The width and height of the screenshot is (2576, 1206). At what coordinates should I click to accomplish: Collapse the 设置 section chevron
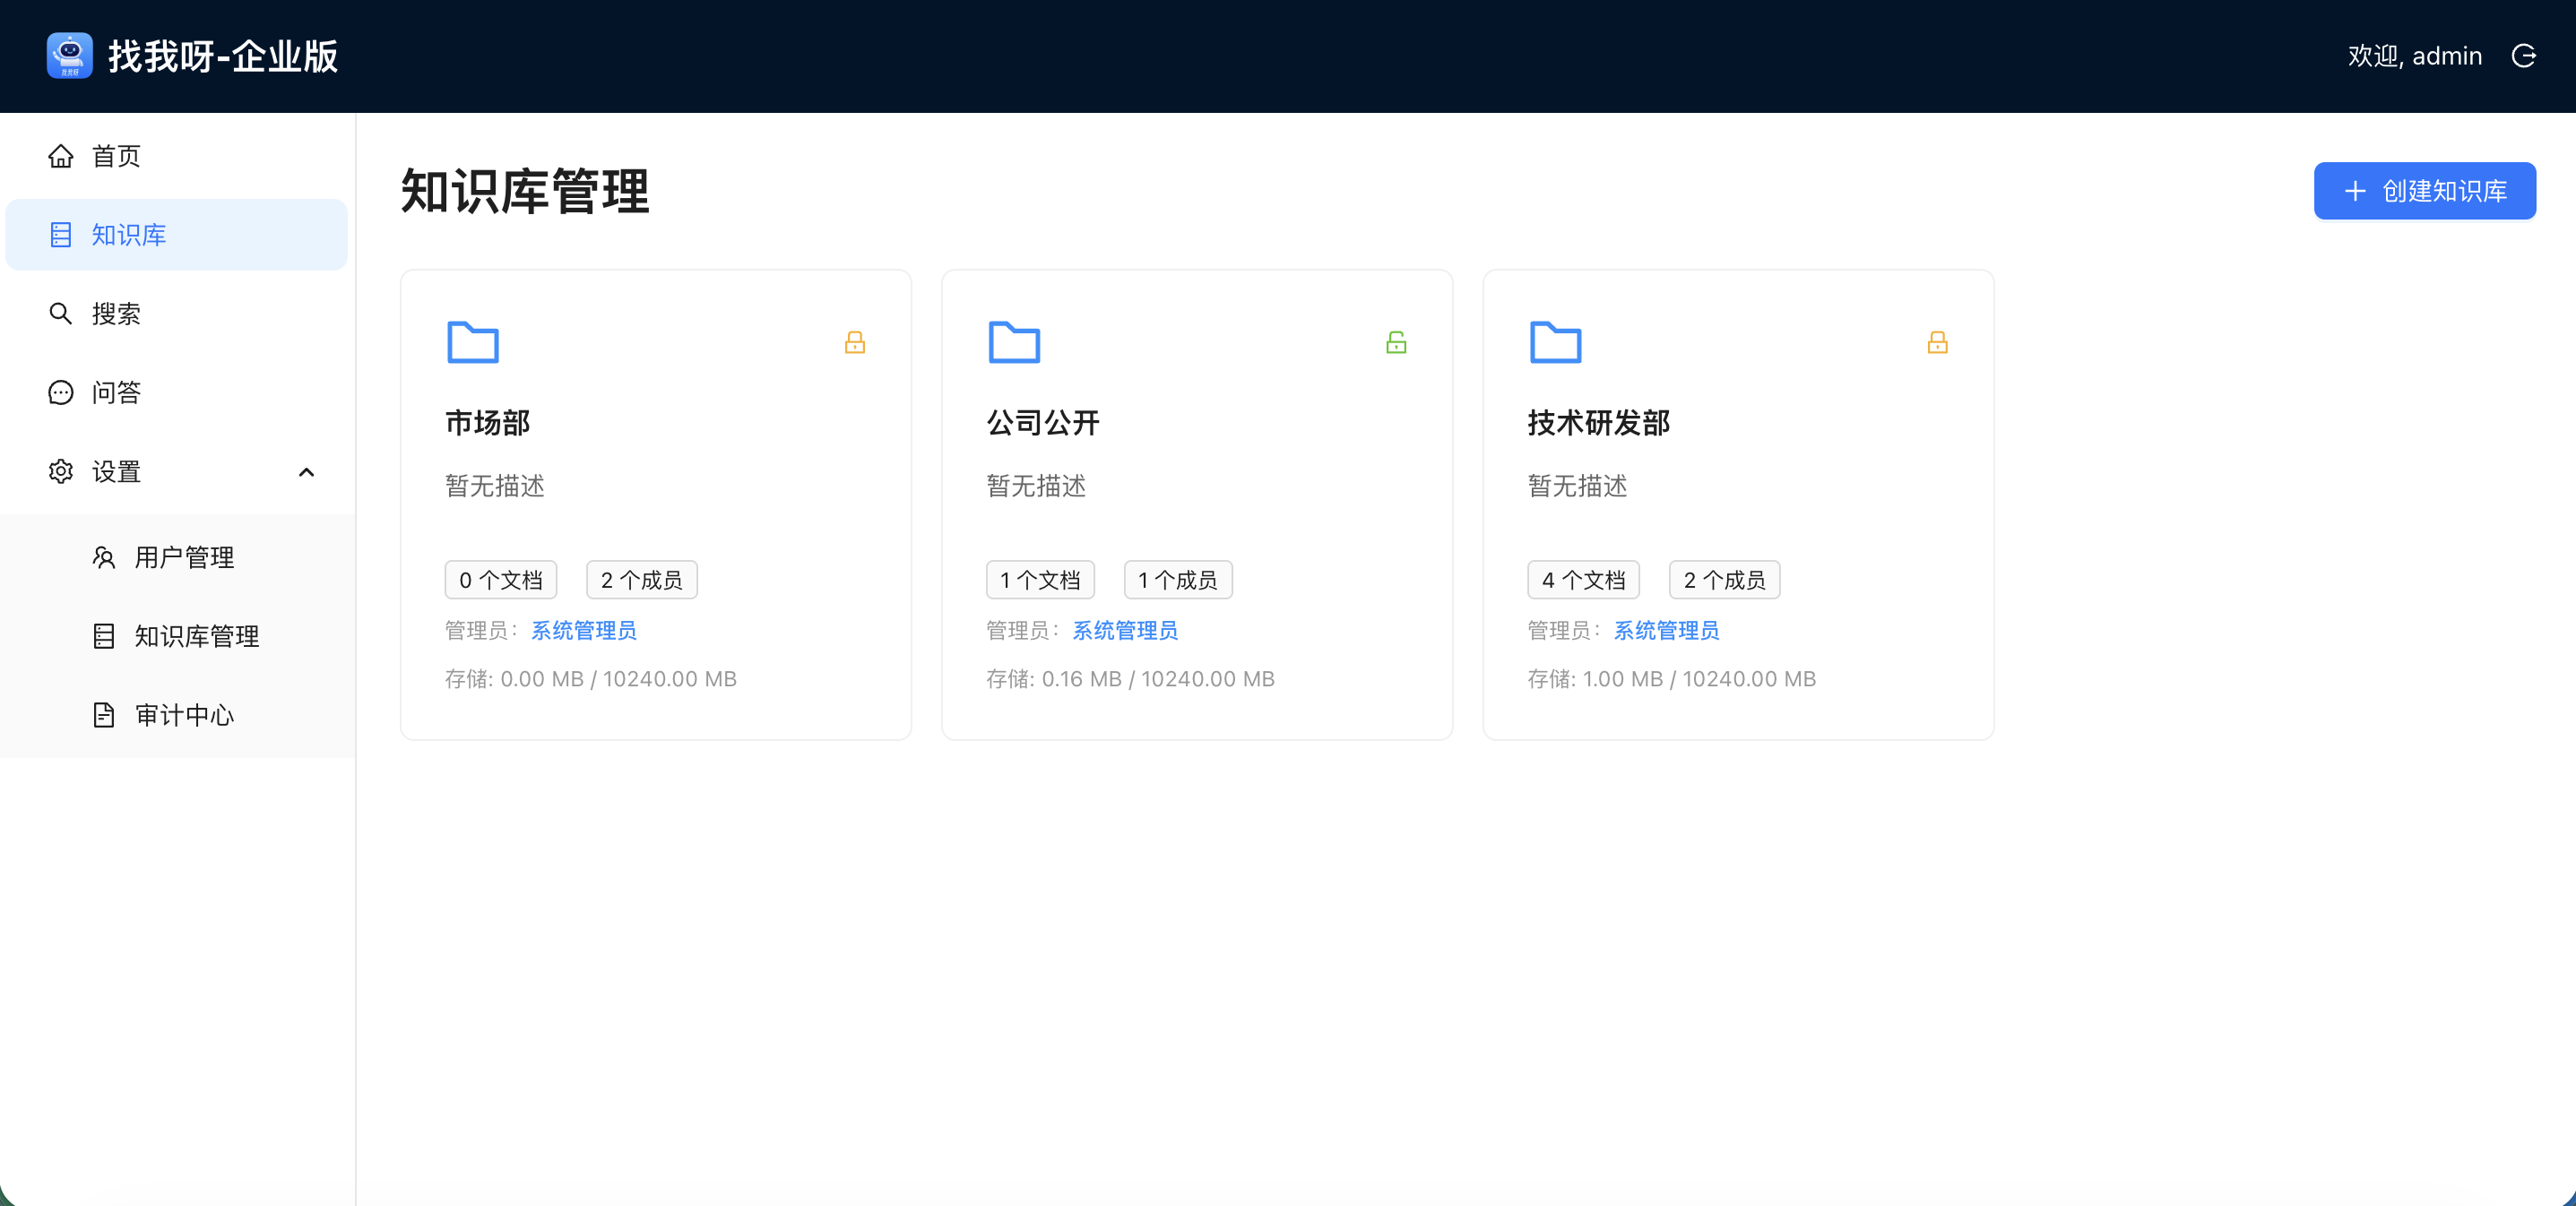(x=306, y=472)
